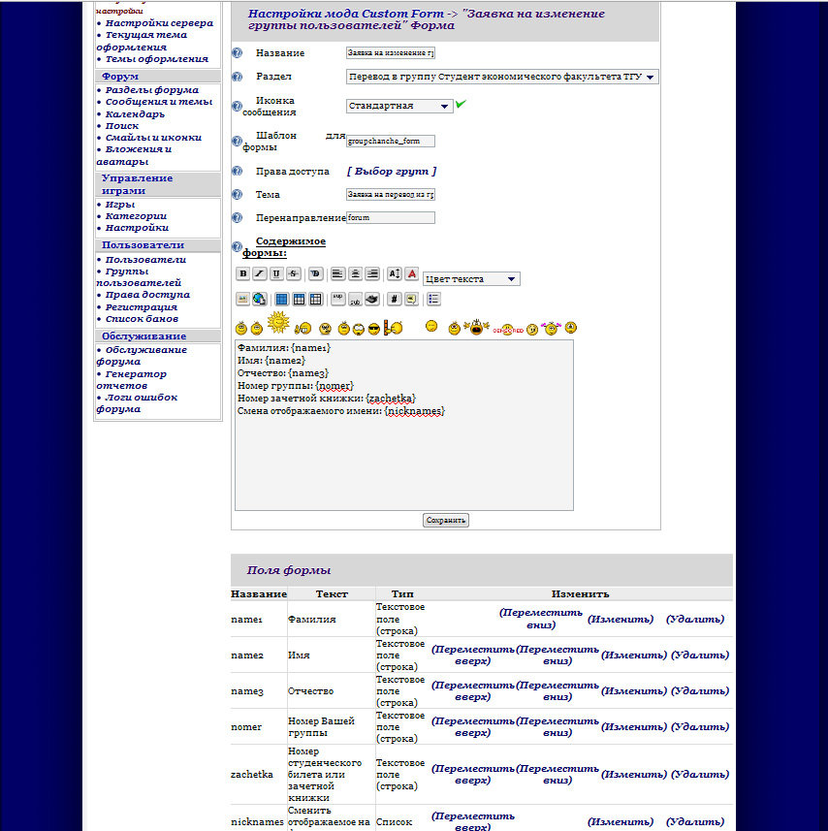Open Группы пользователей in the sidebar

[x=139, y=277]
